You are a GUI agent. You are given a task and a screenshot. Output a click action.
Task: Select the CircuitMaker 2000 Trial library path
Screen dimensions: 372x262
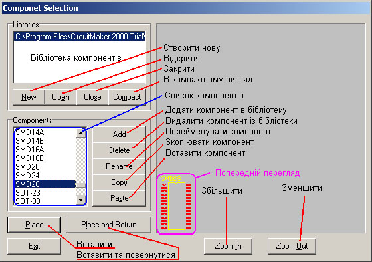point(79,37)
